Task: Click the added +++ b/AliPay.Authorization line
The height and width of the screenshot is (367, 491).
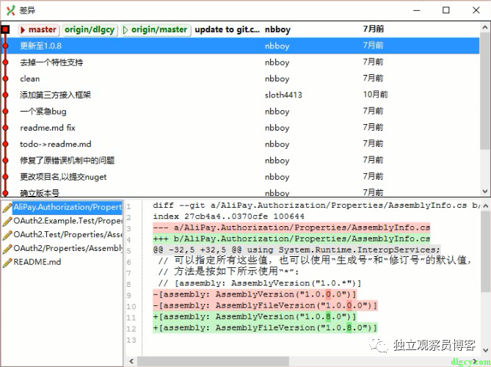Action: tap(291, 239)
